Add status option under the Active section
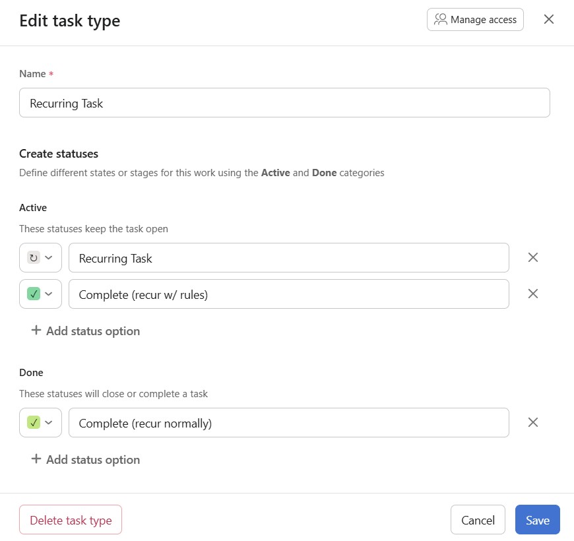574x541 pixels. click(x=86, y=331)
